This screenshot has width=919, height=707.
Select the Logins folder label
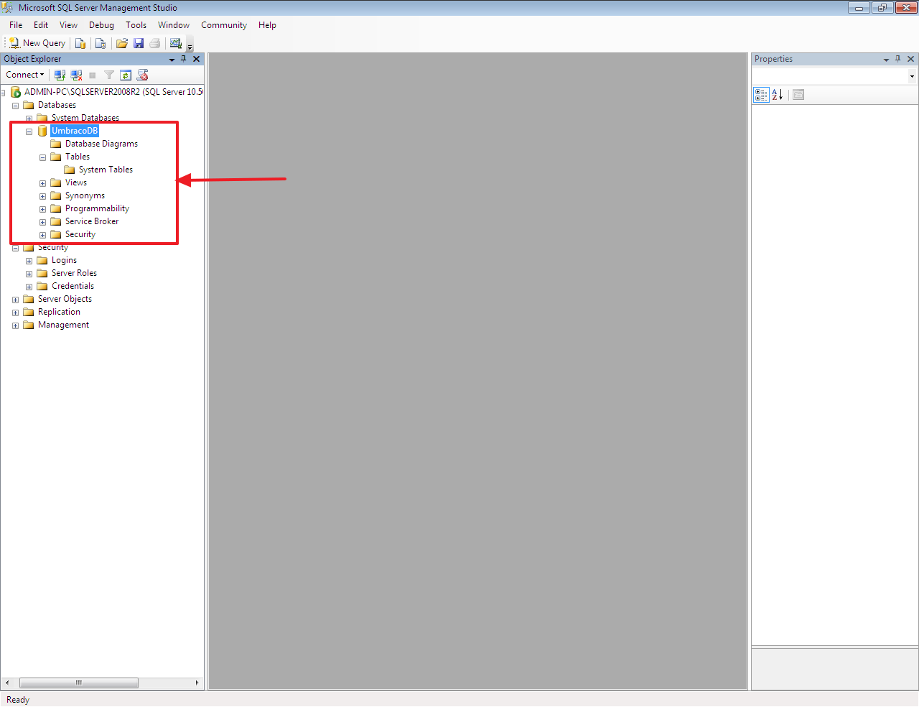(64, 260)
